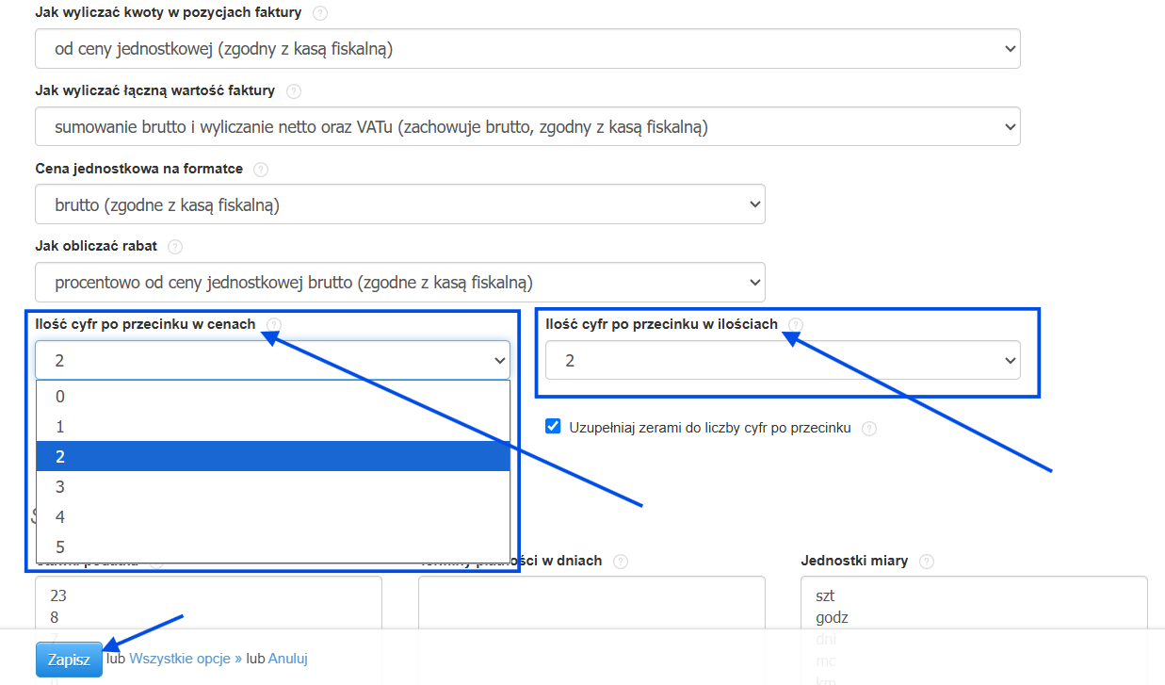Click the blue Zapisz button
The image size is (1165, 685).
(x=69, y=660)
